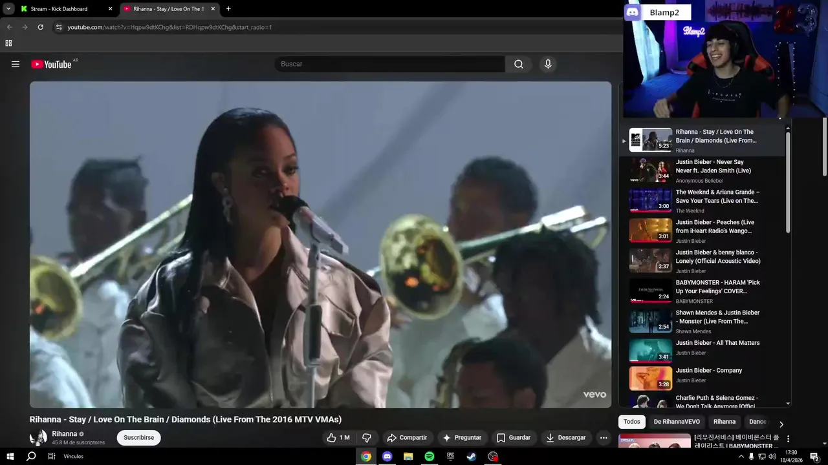
Task: Open the taskbar clock showing 17:30
Action: pyautogui.click(x=790, y=456)
